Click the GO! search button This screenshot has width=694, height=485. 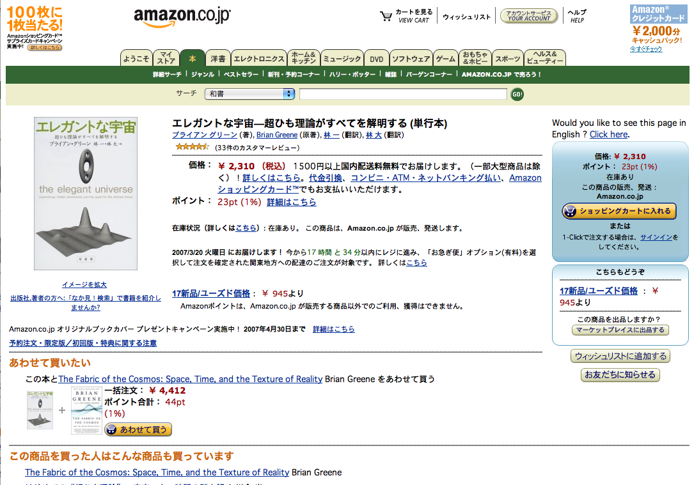(517, 94)
